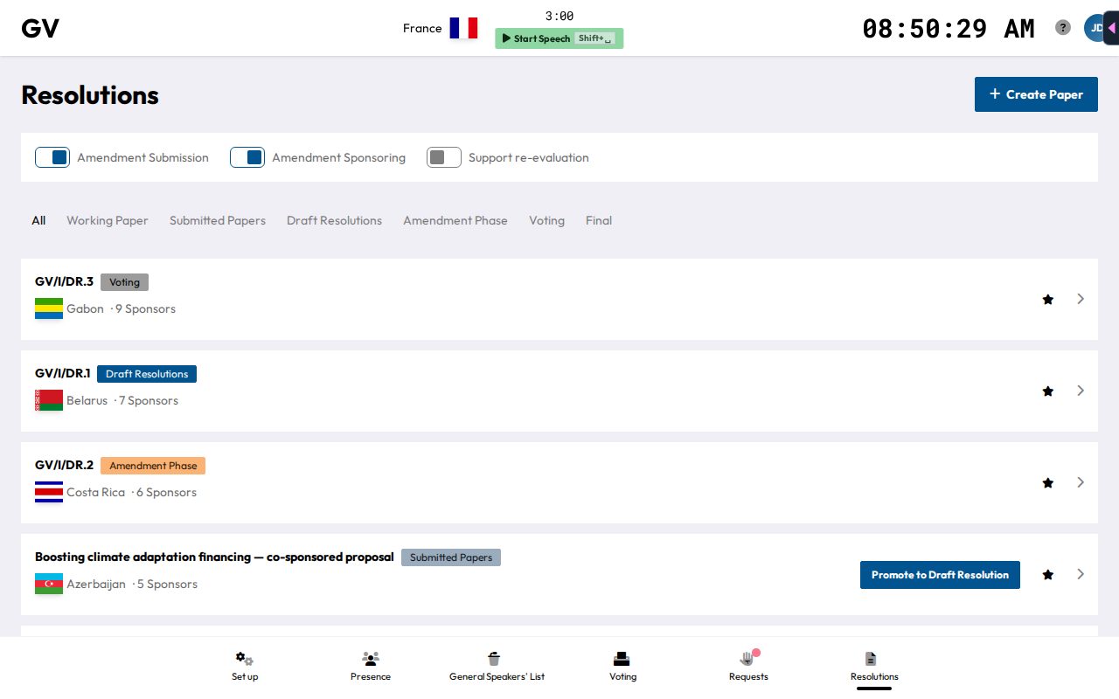Toggle Amendment Submission switch
Viewport: 1119px width, 699px height.
52,157
